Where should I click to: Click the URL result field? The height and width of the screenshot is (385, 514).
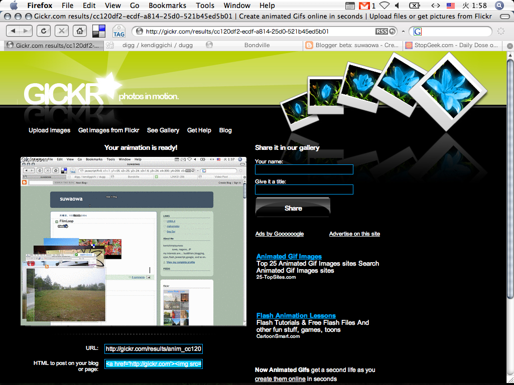(x=154, y=349)
